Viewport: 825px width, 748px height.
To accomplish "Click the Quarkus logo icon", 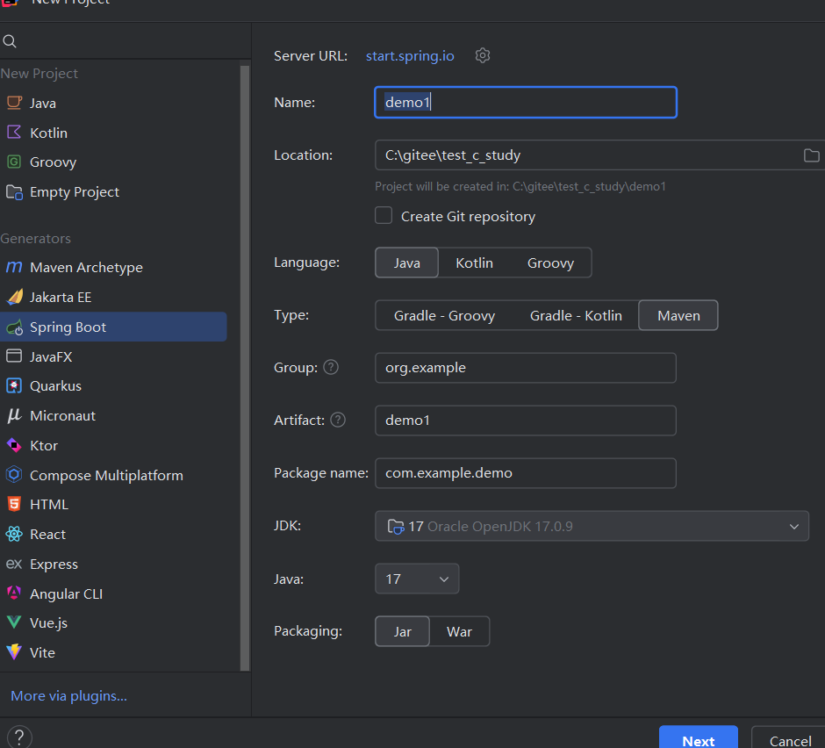I will pos(14,385).
